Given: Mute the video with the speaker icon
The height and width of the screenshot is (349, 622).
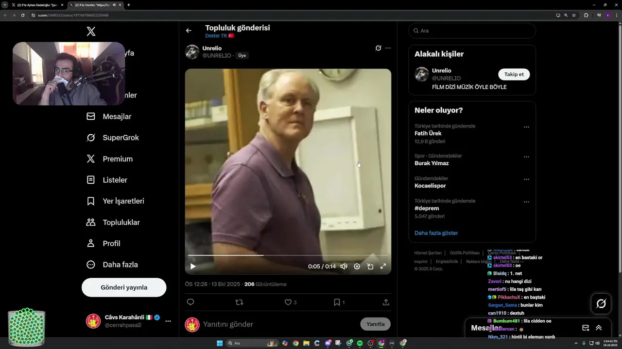Looking at the screenshot, I should pos(344,266).
